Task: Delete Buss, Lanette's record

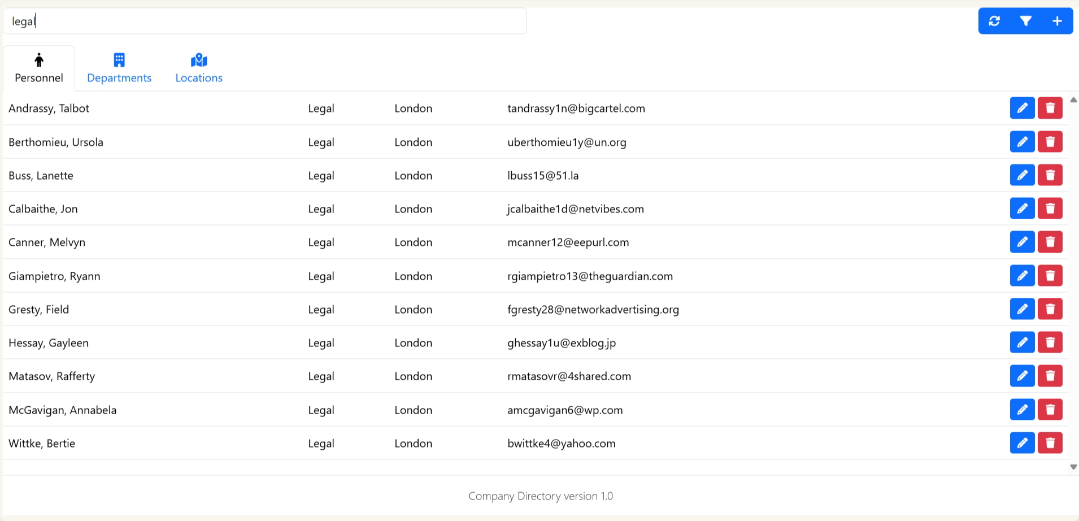Action: pyautogui.click(x=1050, y=175)
